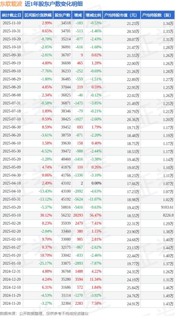Click the 区间股价涨跌幅 column header
Screen dimensions: 175x316
(x=38, y=15)
